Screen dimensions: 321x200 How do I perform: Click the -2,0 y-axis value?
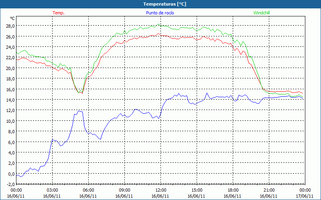coord(10,184)
